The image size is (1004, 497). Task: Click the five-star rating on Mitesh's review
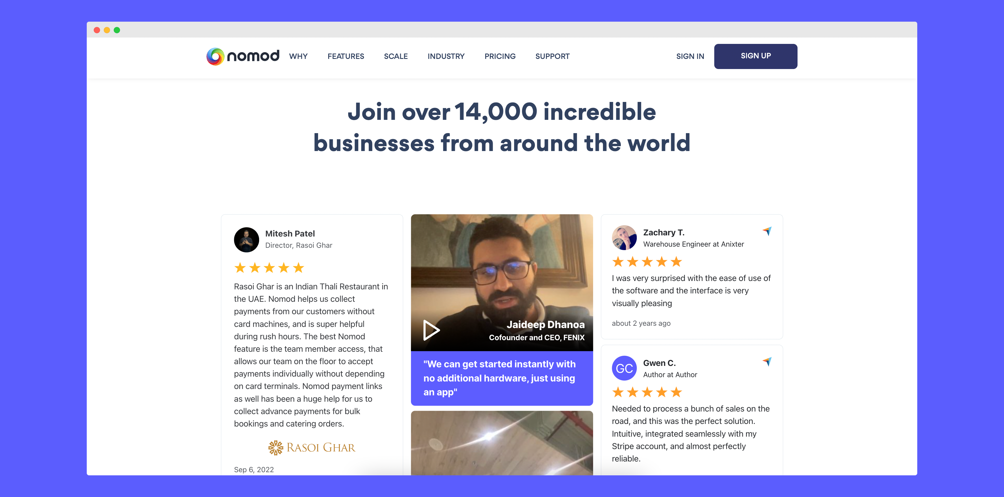click(x=269, y=268)
